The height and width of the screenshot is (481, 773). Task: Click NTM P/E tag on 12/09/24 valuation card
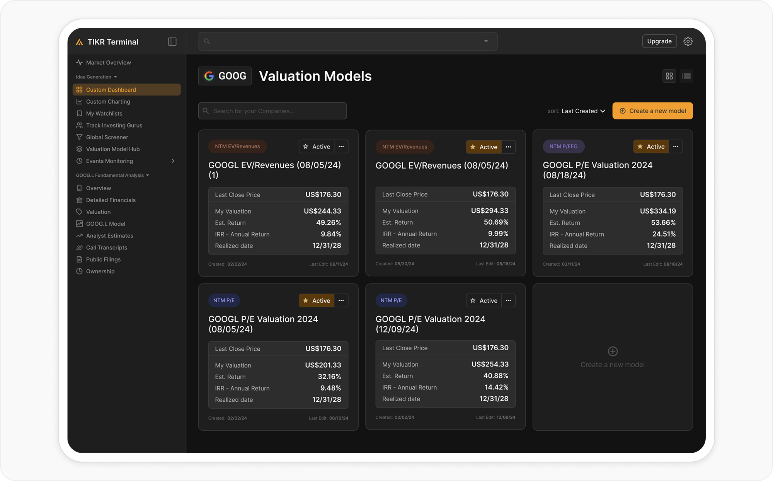391,300
